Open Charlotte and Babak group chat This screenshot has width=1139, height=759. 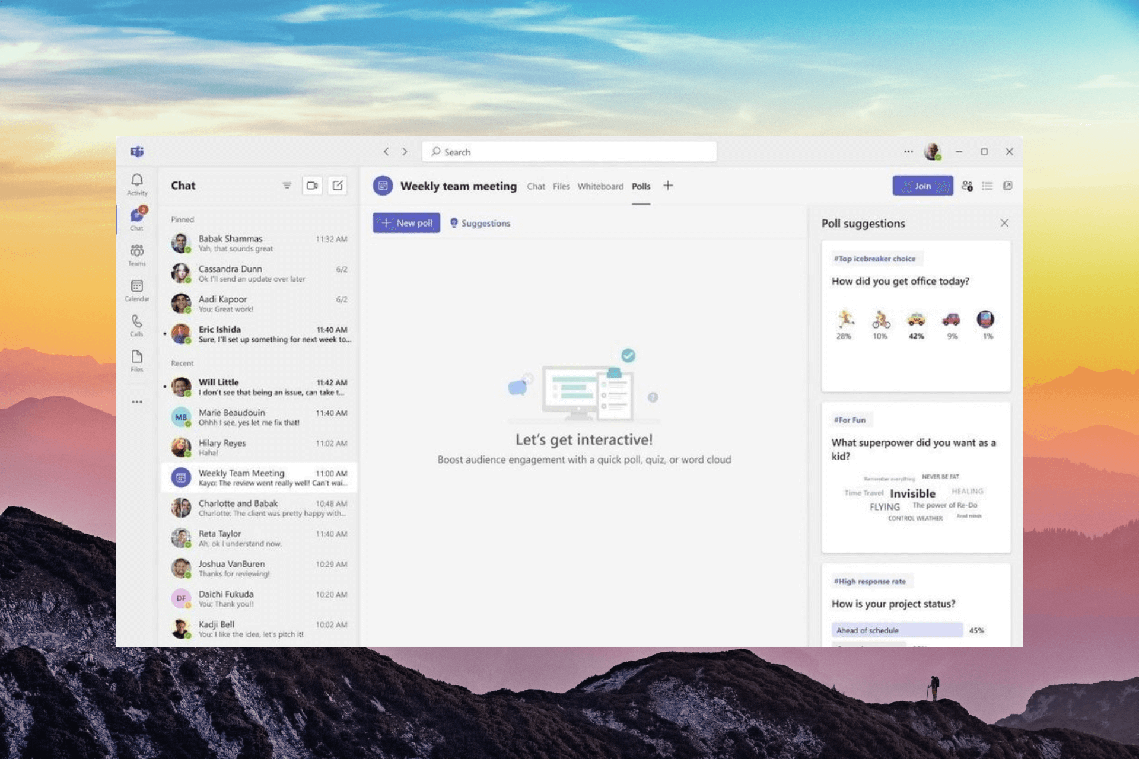[259, 508]
